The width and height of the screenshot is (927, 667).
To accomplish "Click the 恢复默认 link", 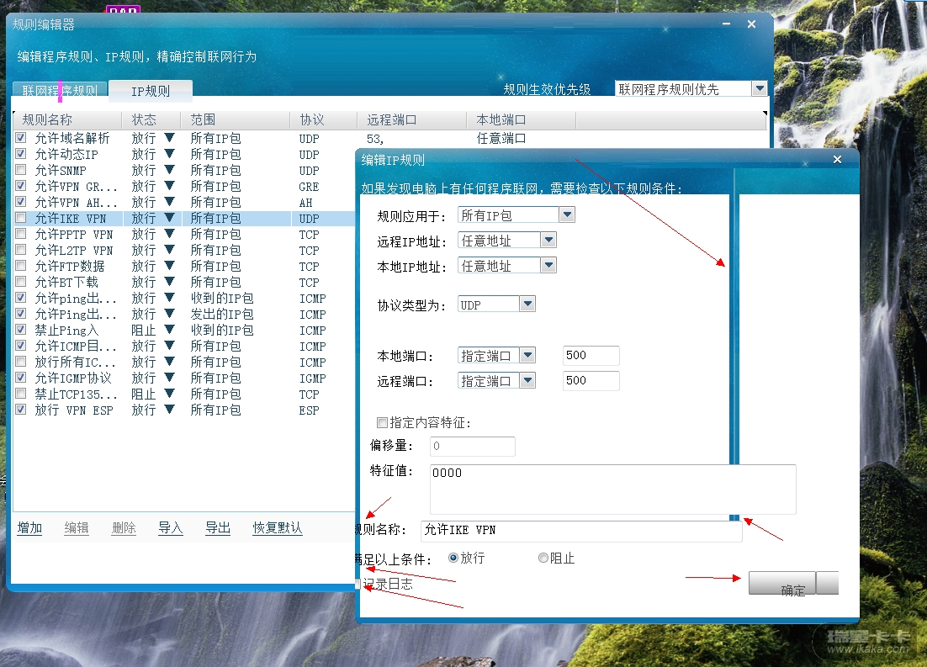I will 278,528.
